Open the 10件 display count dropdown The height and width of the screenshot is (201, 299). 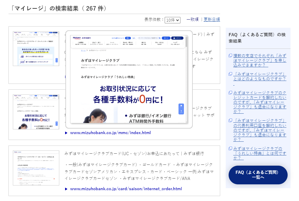click(x=172, y=20)
